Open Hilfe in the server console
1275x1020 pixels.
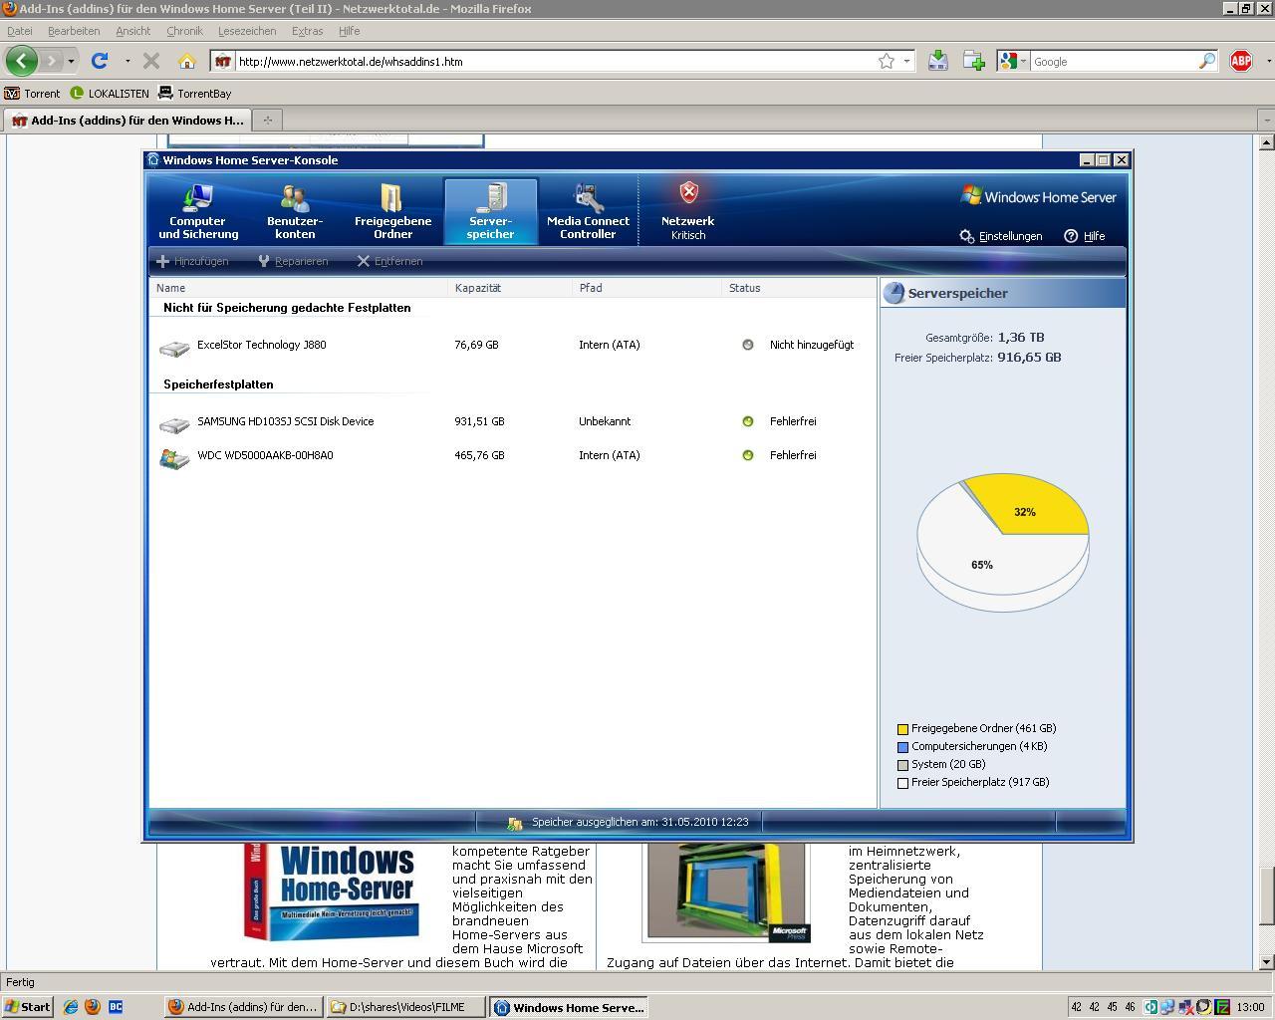click(x=1085, y=236)
